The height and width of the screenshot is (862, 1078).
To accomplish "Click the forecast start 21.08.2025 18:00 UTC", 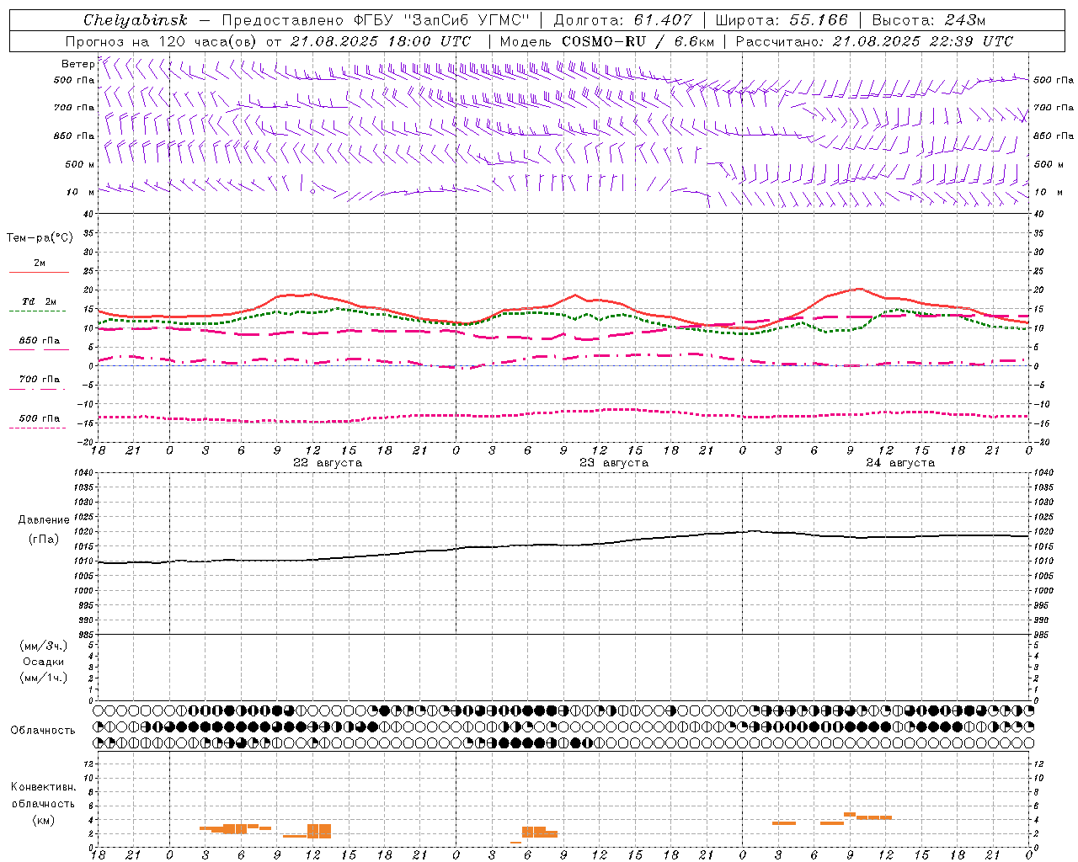I will pyautogui.click(x=381, y=41).
